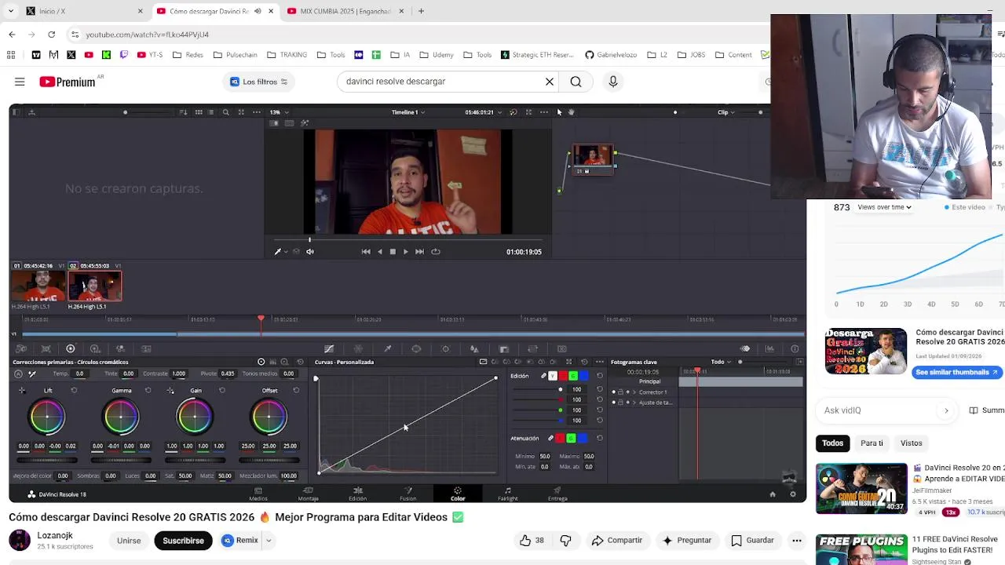Jump to first frame in viewer
Screen dimensions: 1005x565
click(x=366, y=252)
